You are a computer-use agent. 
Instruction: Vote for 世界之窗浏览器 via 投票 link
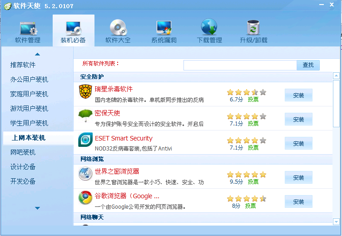coord(253,181)
